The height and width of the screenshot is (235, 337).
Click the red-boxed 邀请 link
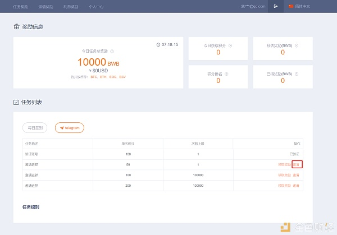tap(297, 164)
